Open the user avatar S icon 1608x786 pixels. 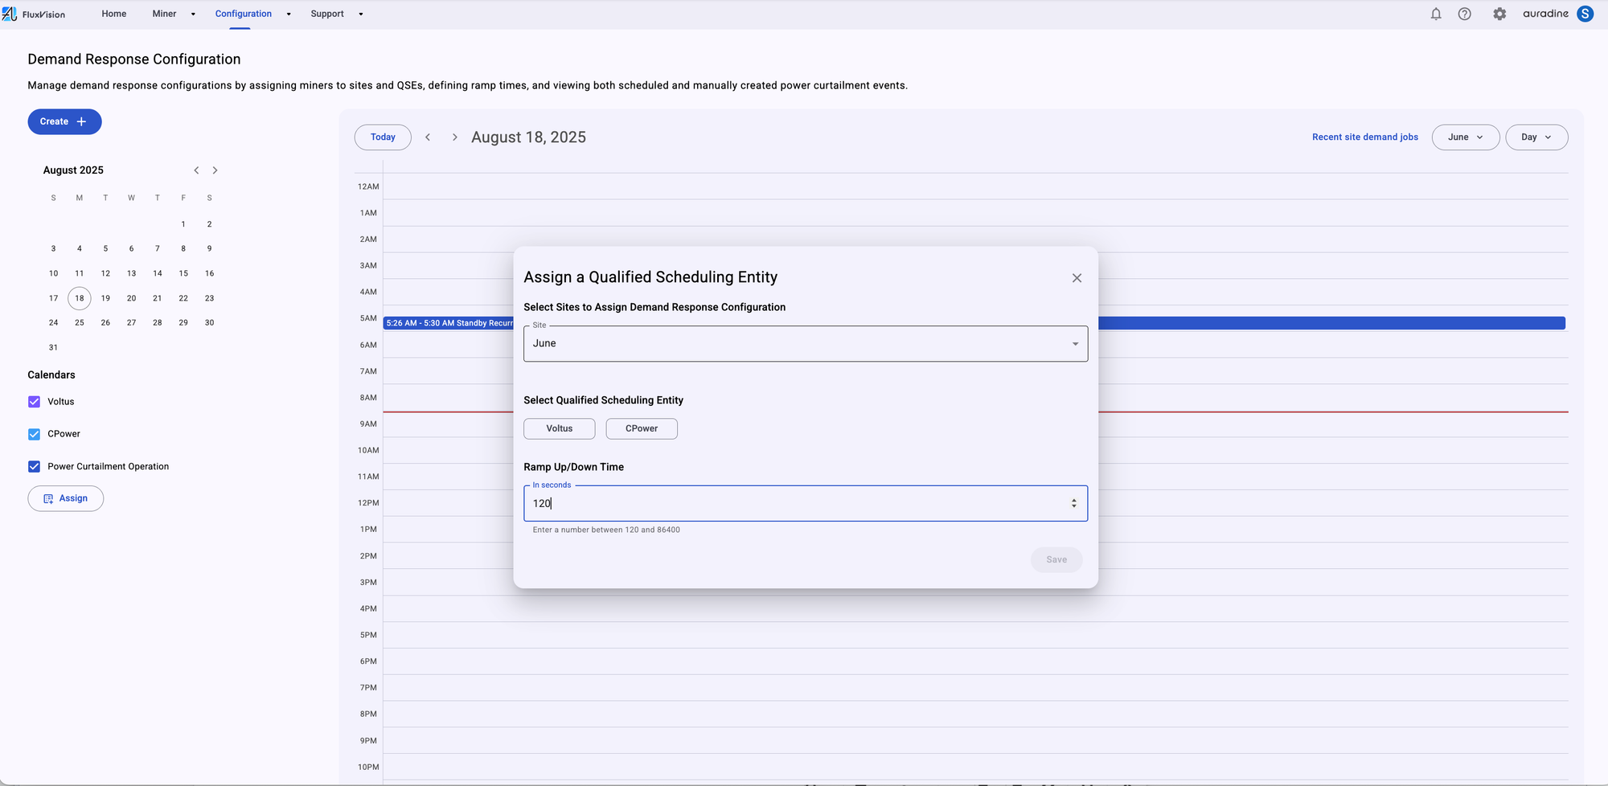pos(1585,14)
